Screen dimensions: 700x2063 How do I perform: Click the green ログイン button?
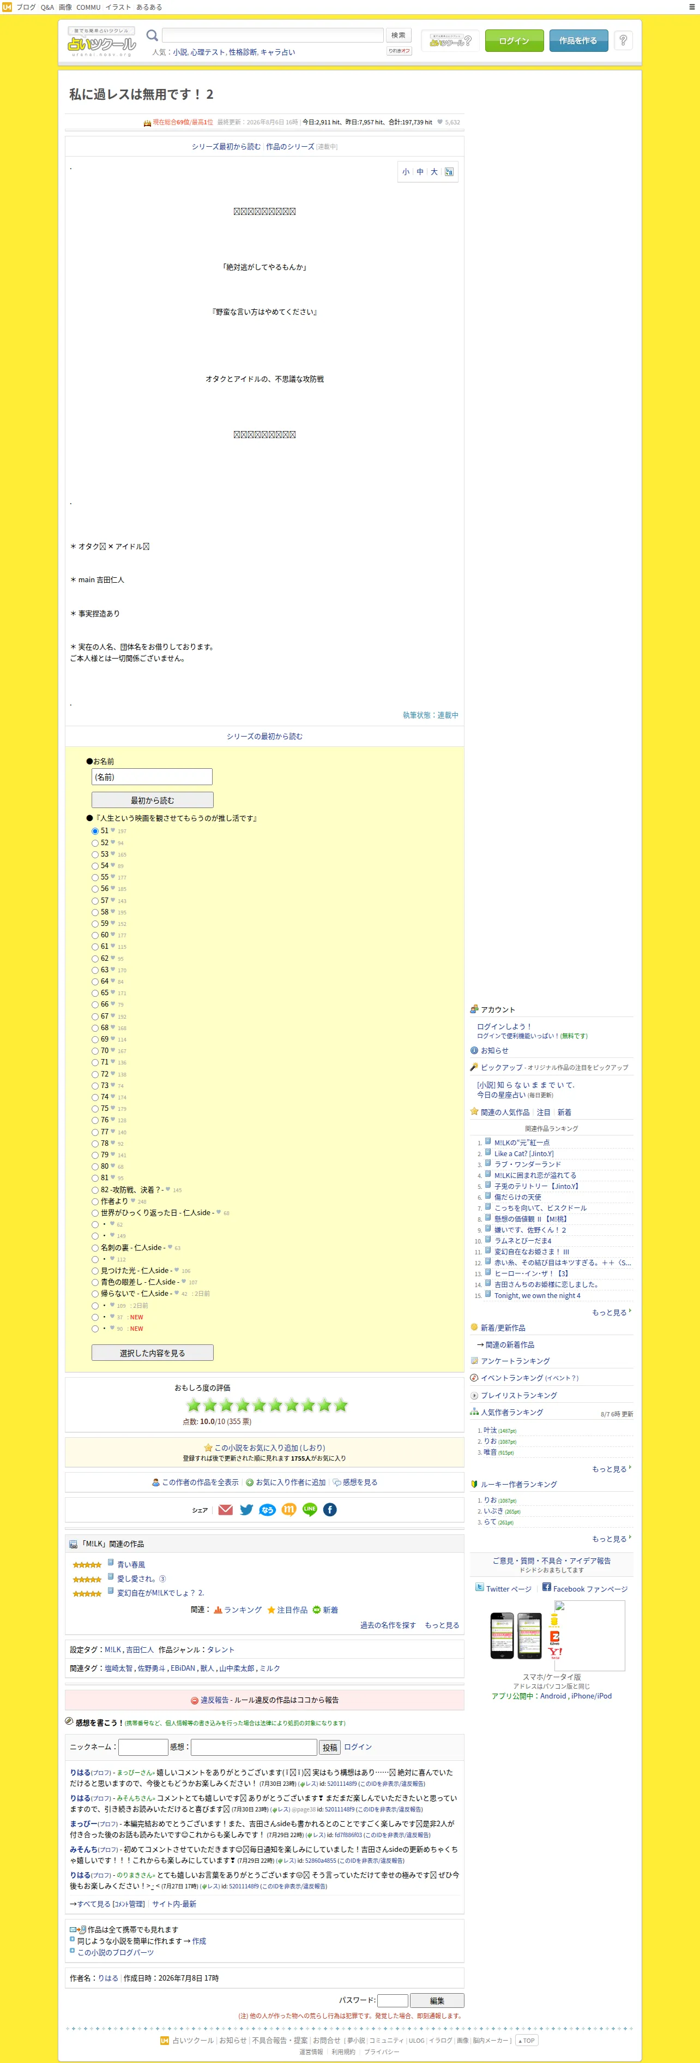pos(515,41)
